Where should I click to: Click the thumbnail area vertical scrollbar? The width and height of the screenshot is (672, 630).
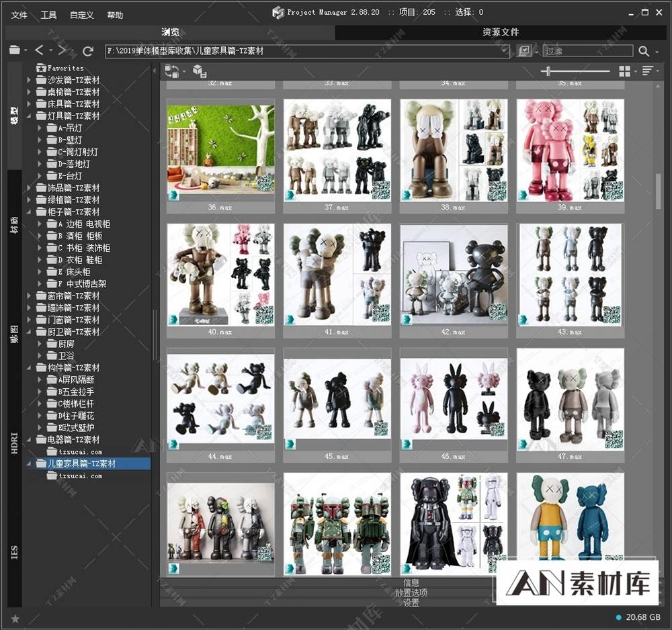point(659,191)
